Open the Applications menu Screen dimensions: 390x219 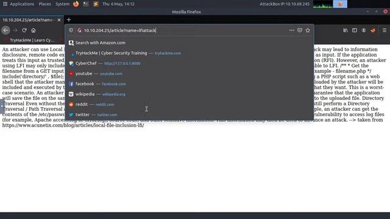pos(22,4)
